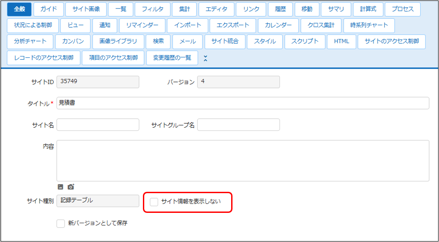This screenshot has width=439, height=242.
Task: Go to 画像ライブラリ tab
Action: 118,41
